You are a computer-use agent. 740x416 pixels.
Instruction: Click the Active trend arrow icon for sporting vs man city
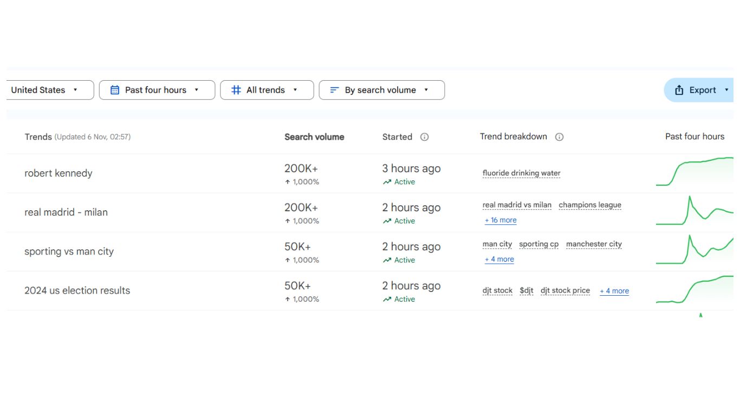[387, 260]
